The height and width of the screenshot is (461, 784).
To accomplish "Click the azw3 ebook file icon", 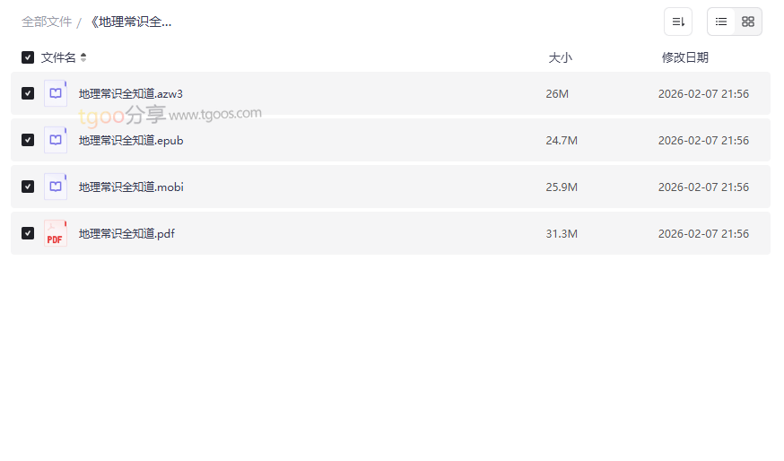I will click(56, 93).
